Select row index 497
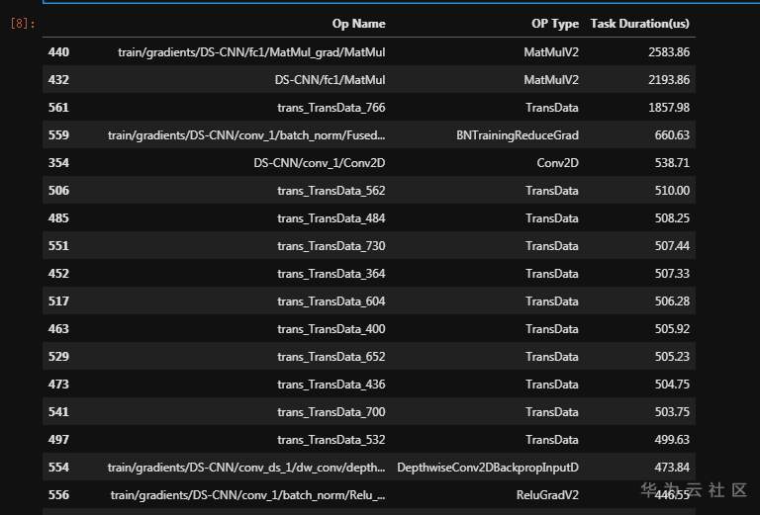760x515 pixels. [x=58, y=440]
